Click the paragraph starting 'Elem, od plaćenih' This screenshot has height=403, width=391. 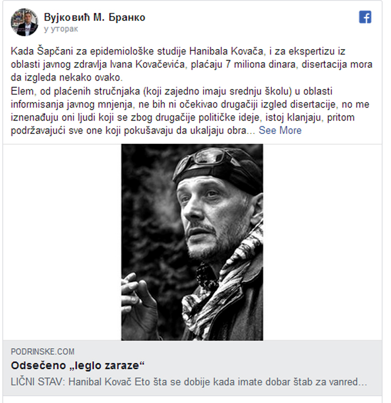pyautogui.click(x=190, y=111)
